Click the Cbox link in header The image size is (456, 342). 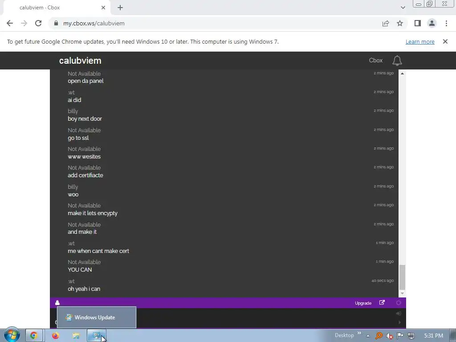376,60
